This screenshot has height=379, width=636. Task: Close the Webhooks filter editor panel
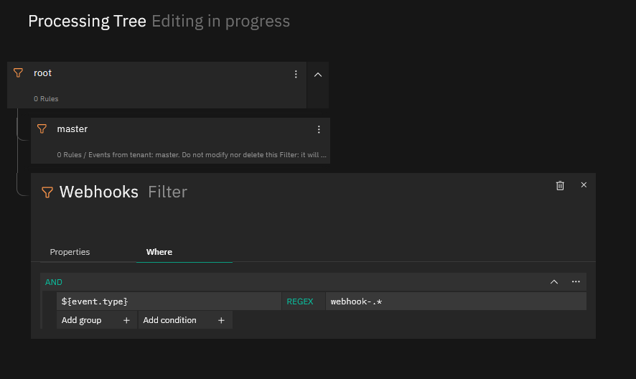[x=584, y=185]
